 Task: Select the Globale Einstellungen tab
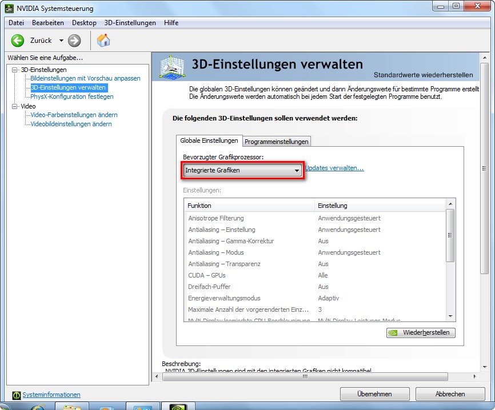pyautogui.click(x=209, y=140)
